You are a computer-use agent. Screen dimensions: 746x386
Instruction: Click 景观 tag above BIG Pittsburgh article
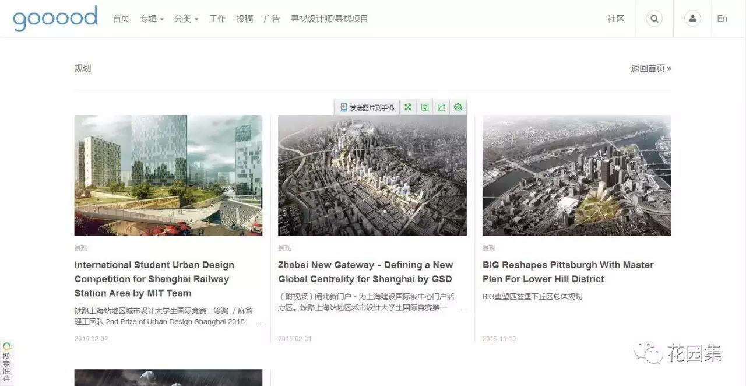pyautogui.click(x=489, y=248)
